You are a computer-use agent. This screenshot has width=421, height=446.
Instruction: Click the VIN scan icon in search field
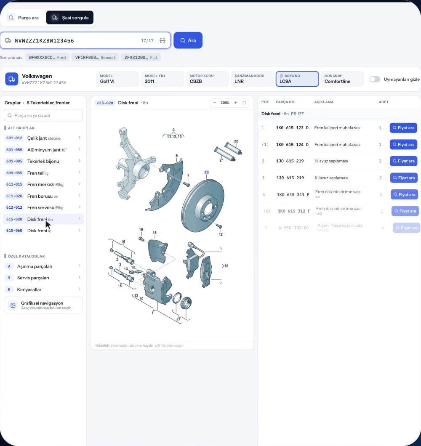(x=163, y=40)
